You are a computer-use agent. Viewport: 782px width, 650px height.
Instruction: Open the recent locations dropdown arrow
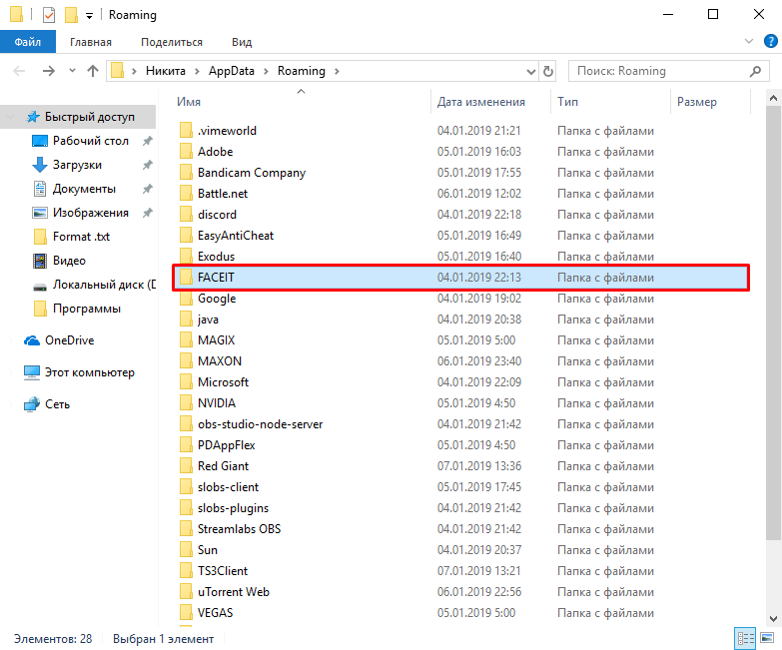[x=72, y=70]
